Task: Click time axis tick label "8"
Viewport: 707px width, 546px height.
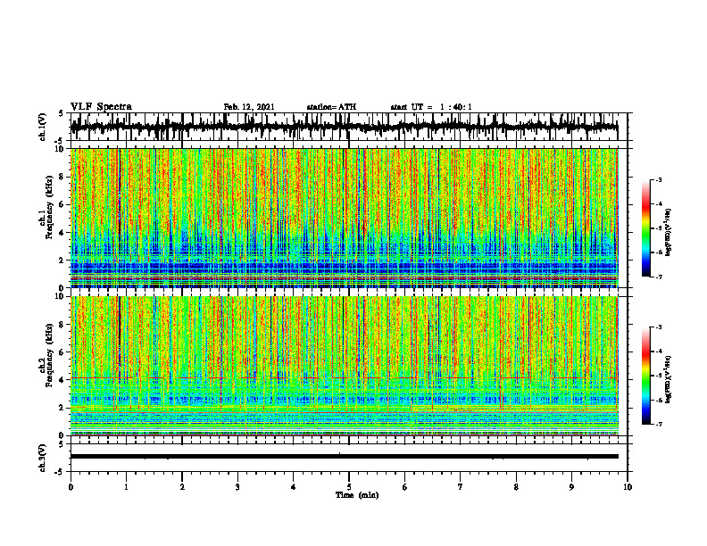Action: (516, 487)
